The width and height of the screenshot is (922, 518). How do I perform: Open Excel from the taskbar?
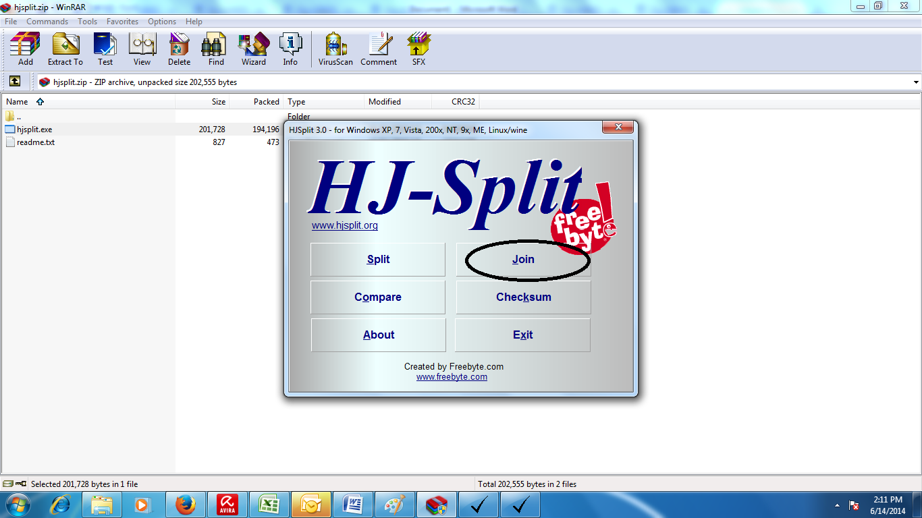[269, 505]
